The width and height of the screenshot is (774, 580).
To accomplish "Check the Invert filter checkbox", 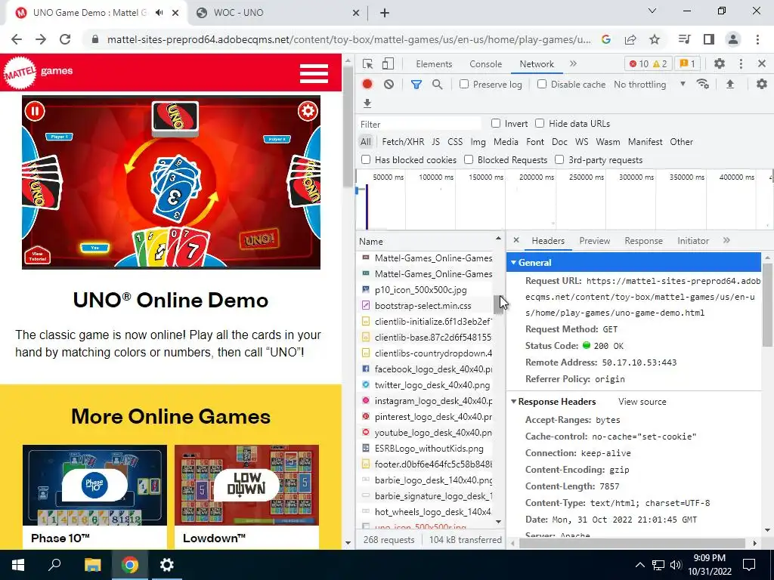I will (x=496, y=123).
